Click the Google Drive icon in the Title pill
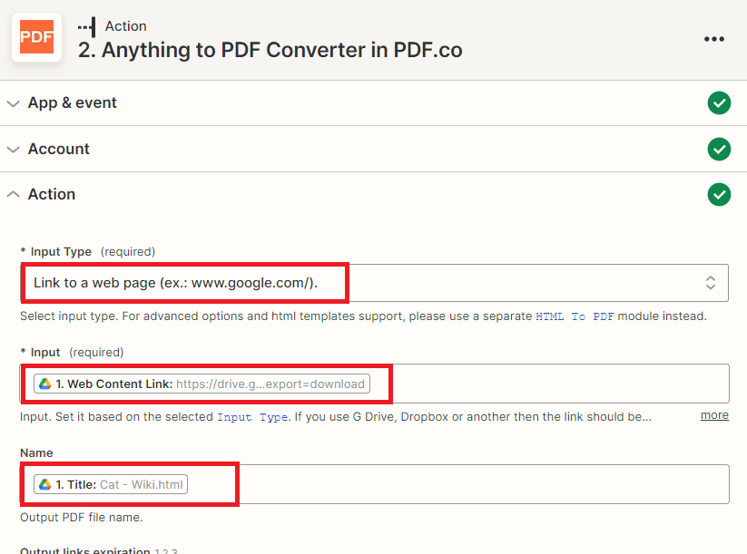Viewport: 747px width, 554px height. coord(44,484)
